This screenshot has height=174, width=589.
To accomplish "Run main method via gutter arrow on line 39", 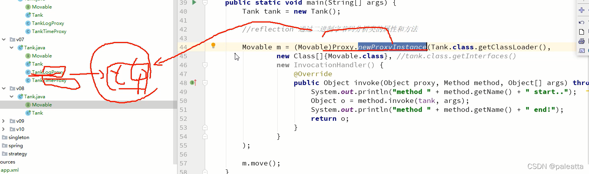I will coord(194,3).
